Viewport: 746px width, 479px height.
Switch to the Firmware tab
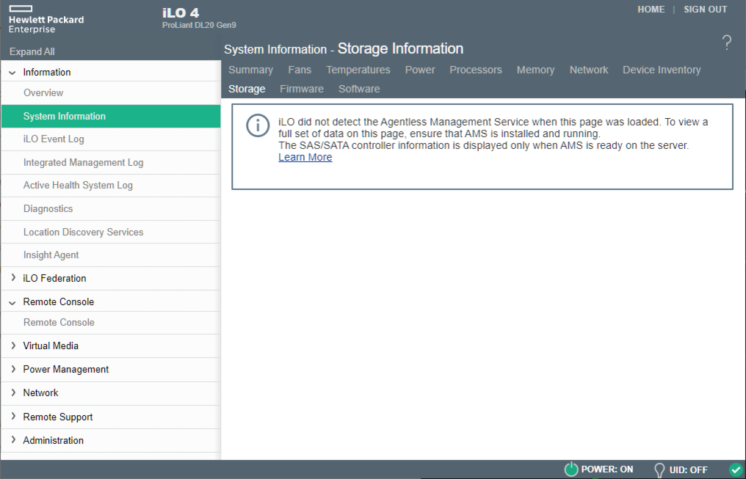click(x=302, y=89)
